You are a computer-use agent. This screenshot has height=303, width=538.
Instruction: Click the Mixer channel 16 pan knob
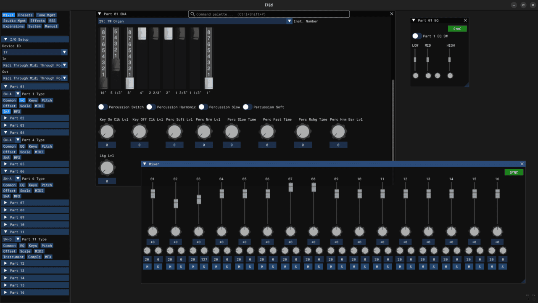(497, 231)
